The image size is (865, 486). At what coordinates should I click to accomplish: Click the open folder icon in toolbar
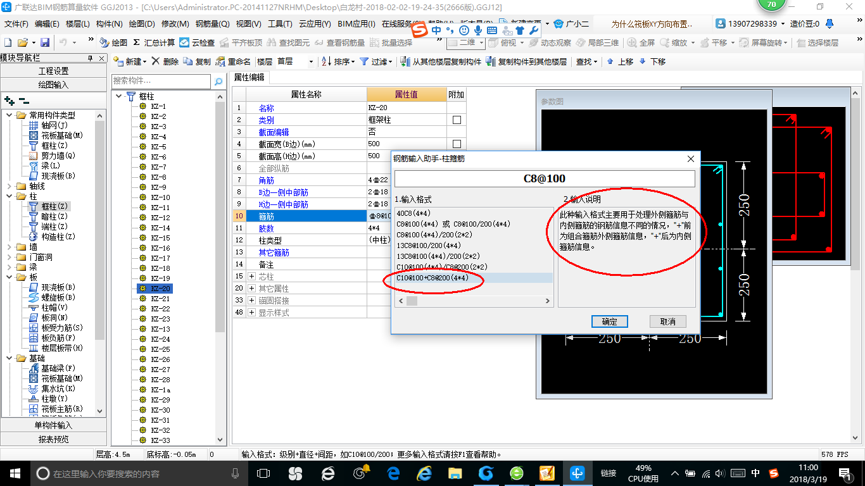[x=22, y=42]
